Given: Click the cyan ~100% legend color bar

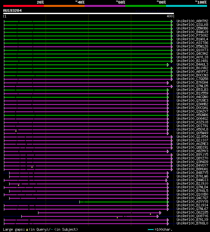Looking at the screenshot, I should (x=186, y=6).
